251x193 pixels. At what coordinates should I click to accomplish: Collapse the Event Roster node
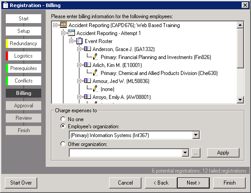71,41
